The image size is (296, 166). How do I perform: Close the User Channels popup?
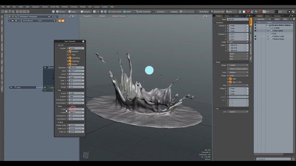(x=83, y=41)
